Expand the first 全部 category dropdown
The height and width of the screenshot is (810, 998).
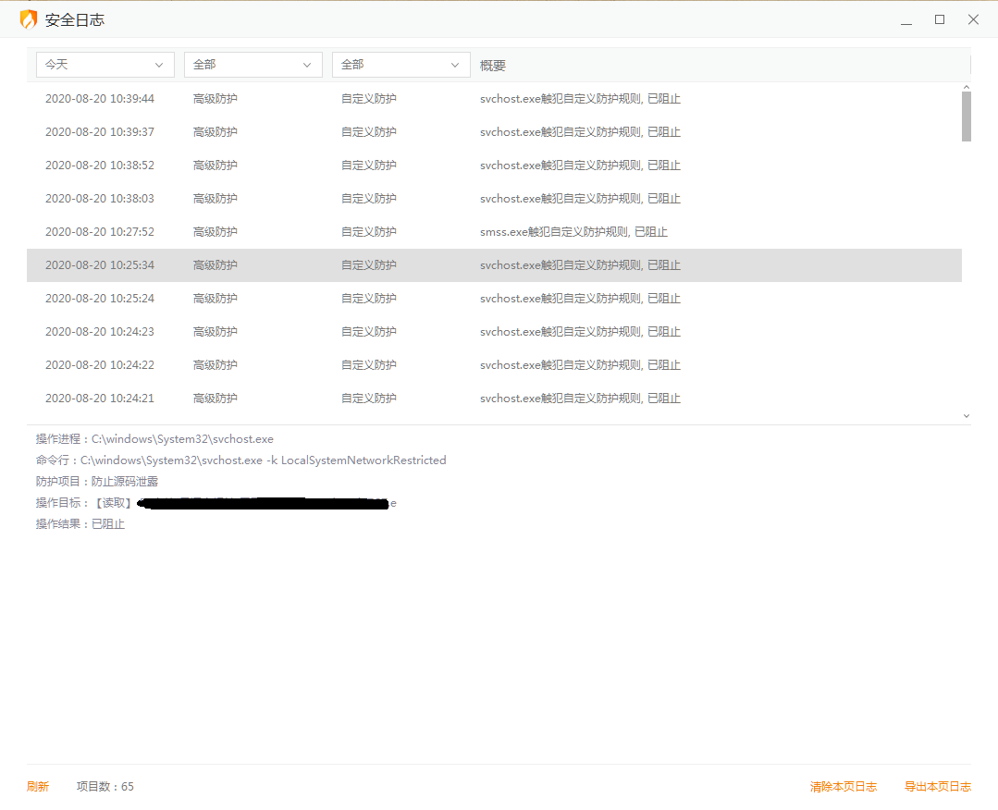[253, 65]
